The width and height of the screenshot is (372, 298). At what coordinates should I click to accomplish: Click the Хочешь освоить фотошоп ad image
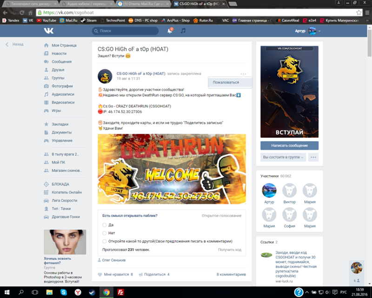point(65,242)
